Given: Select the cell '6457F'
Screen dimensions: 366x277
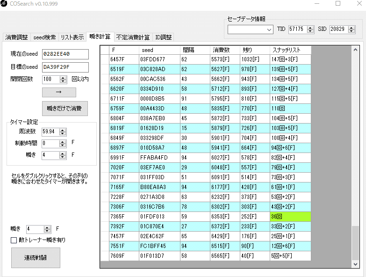Looking at the screenshot, I should (124, 59).
